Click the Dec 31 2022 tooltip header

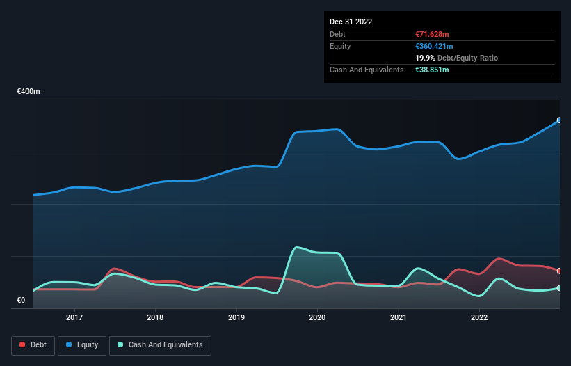351,22
